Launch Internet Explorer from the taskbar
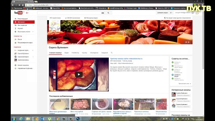Image resolution: width=215 pixels, height=121 pixels. coord(21,119)
